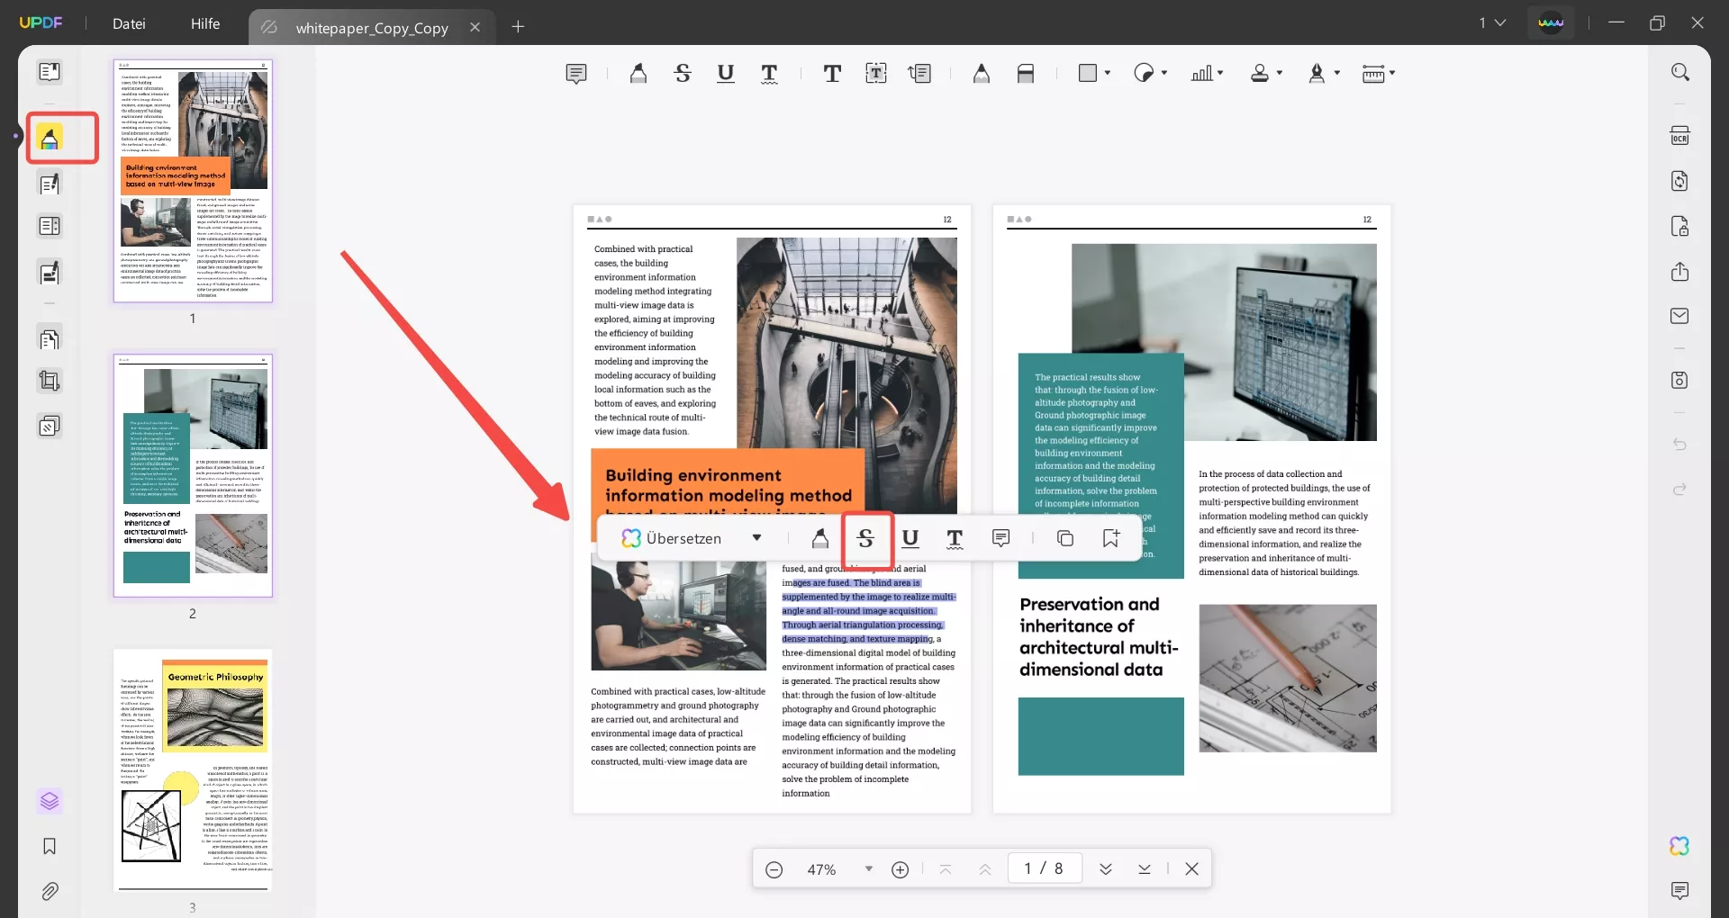Open the zoom level dropdown at 47%

[x=868, y=868]
